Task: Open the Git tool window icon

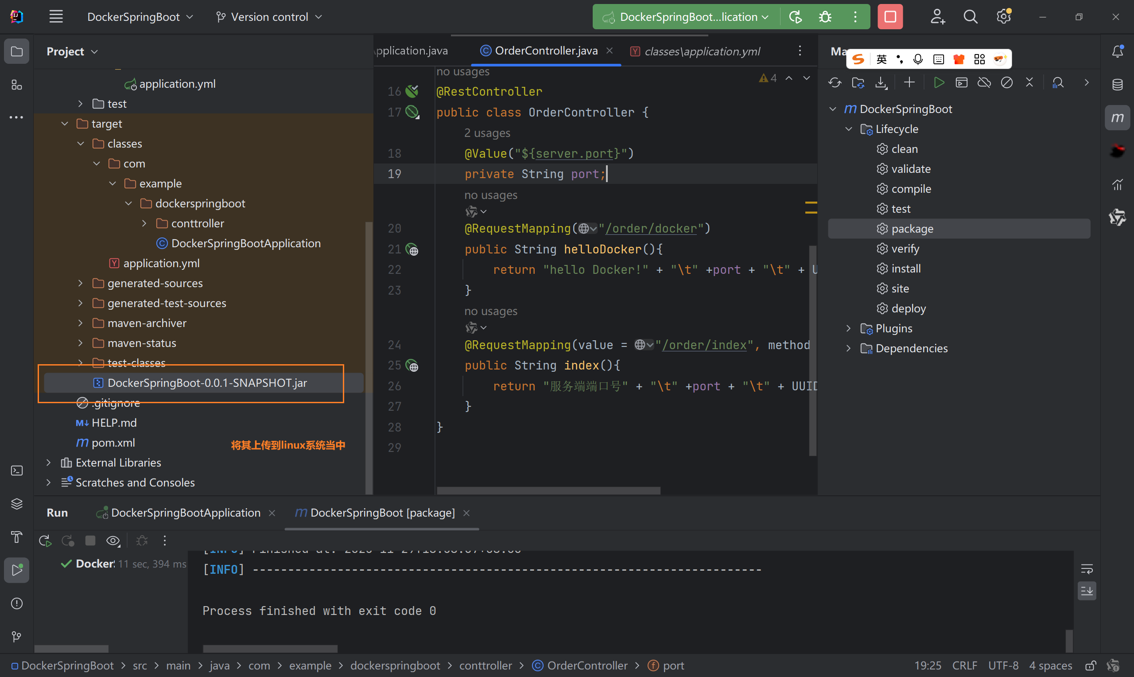Action: (x=17, y=636)
